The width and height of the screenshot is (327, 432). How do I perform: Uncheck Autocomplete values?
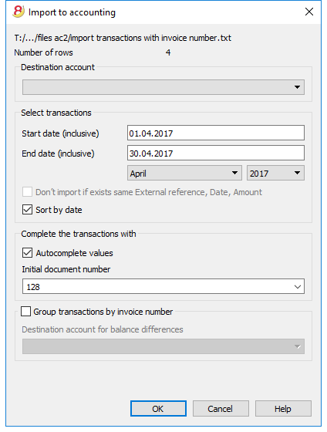pos(27,253)
